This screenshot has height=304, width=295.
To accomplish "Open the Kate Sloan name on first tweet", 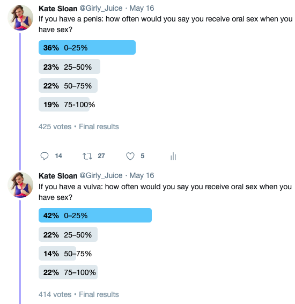I will (x=58, y=9).
